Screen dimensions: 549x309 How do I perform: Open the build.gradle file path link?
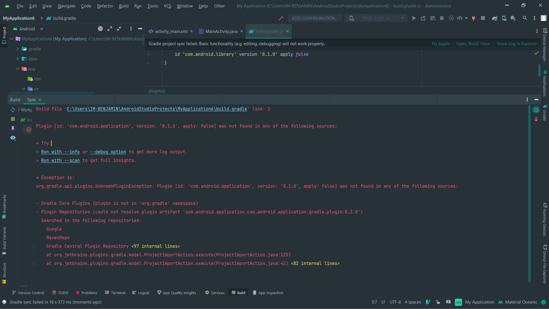point(157,109)
